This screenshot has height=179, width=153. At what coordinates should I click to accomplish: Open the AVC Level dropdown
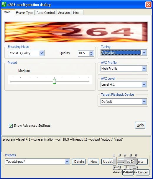click(124, 84)
